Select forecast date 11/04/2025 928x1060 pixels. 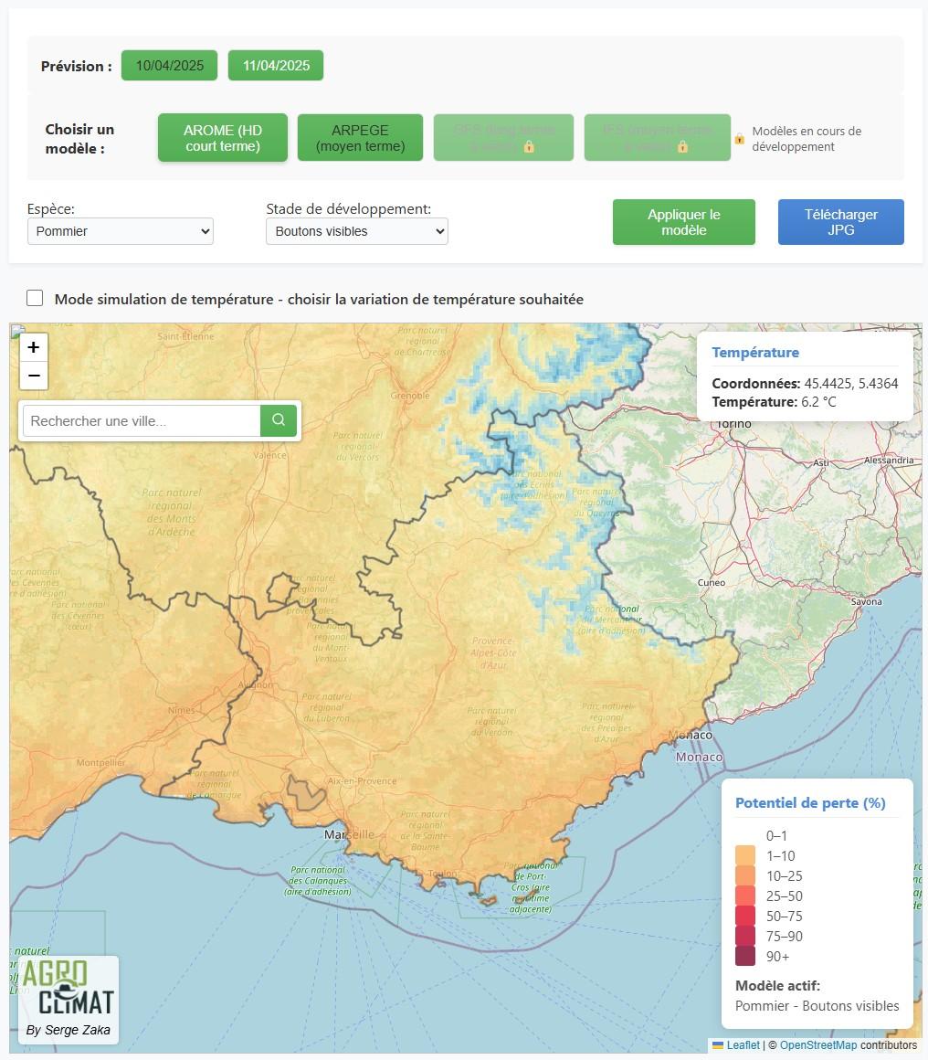pos(276,66)
